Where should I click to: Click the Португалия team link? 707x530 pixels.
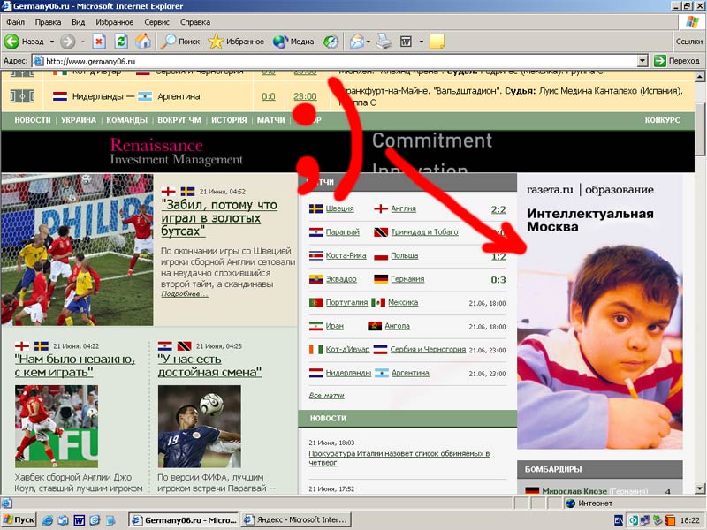tap(346, 302)
